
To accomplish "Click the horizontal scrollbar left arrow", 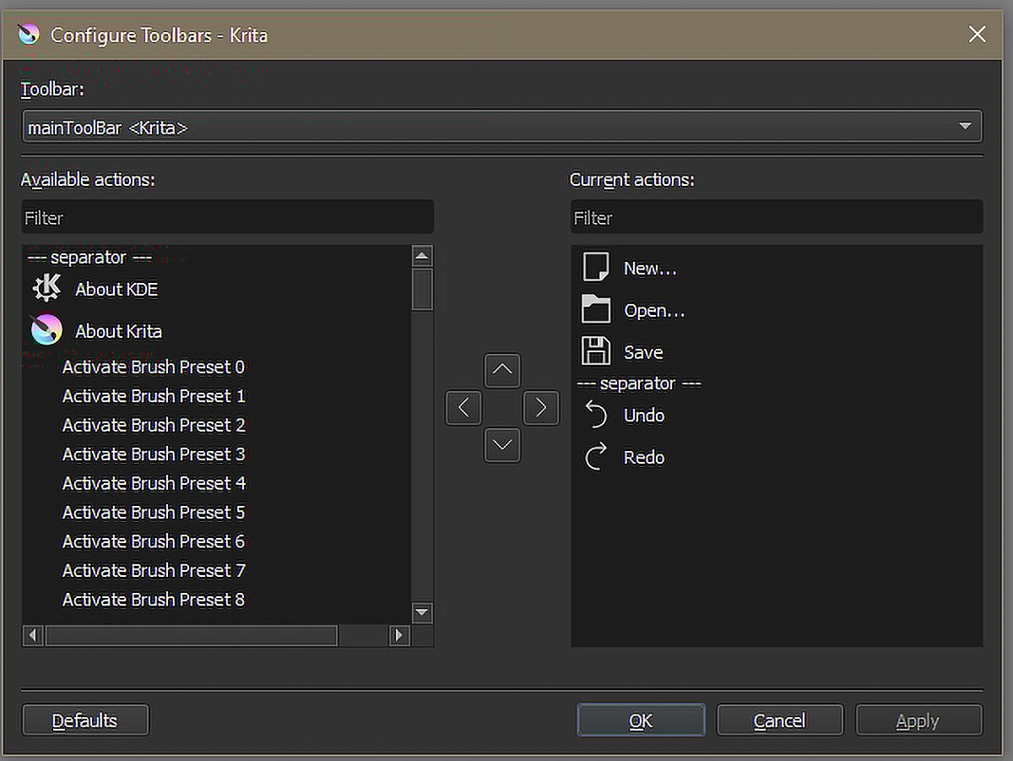I will (33, 635).
